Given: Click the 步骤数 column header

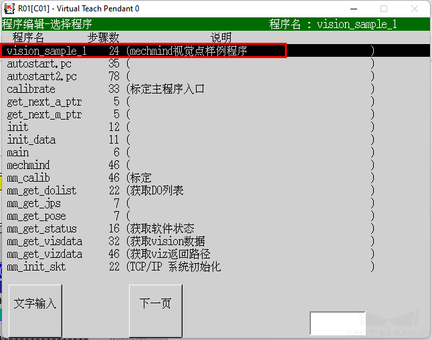Looking at the screenshot, I should (103, 37).
